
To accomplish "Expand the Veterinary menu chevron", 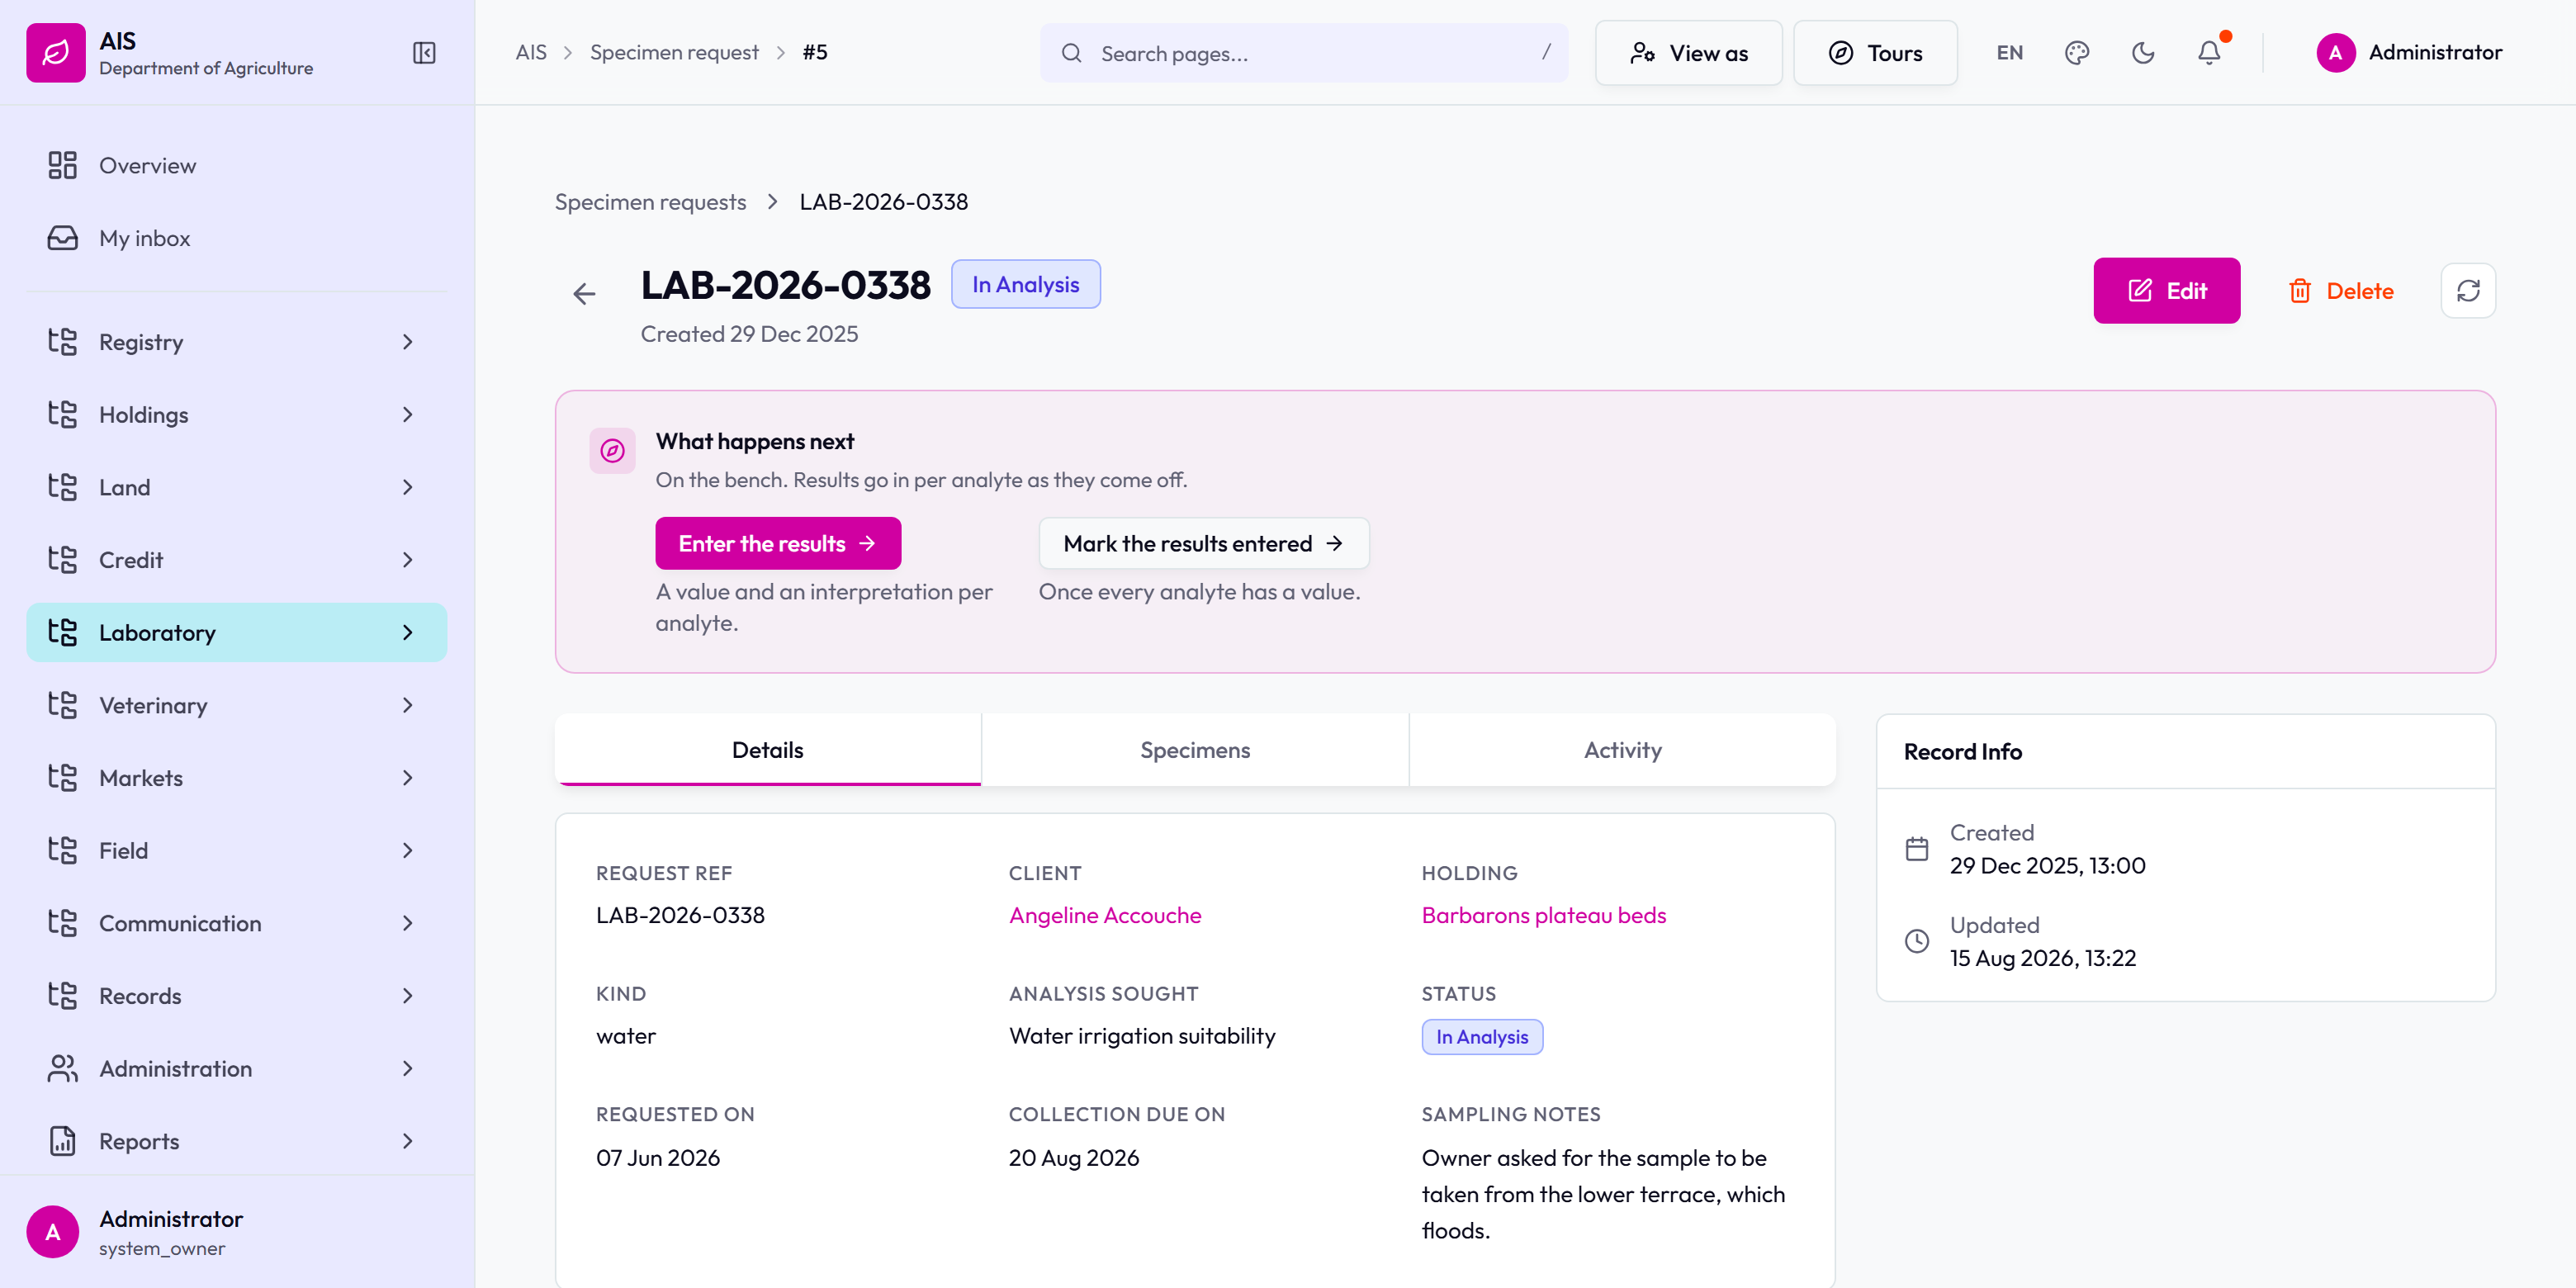I will coord(407,705).
